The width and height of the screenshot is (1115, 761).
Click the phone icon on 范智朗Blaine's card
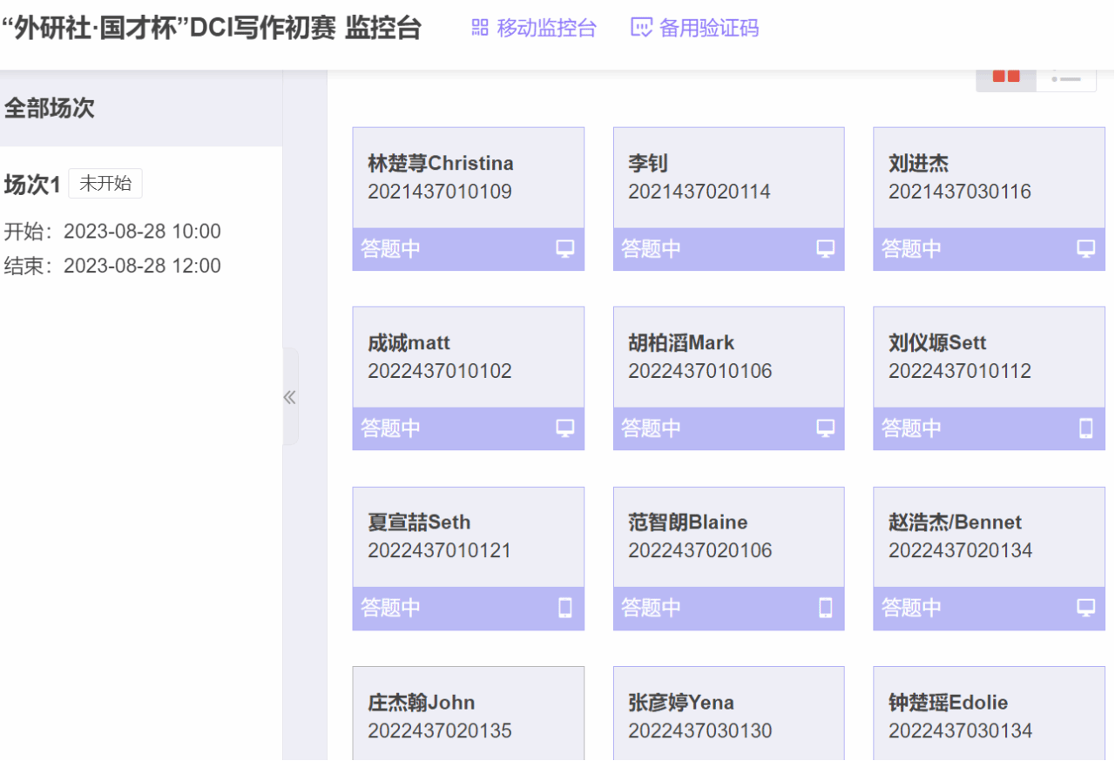coord(825,608)
